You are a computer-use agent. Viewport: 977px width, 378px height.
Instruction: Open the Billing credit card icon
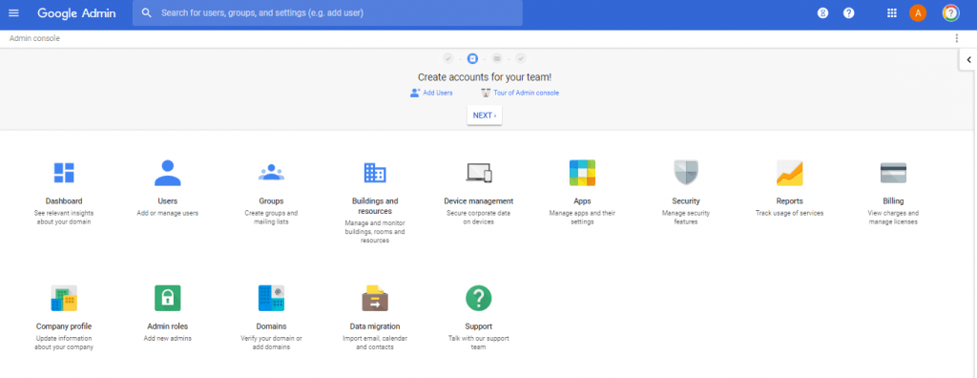893,173
